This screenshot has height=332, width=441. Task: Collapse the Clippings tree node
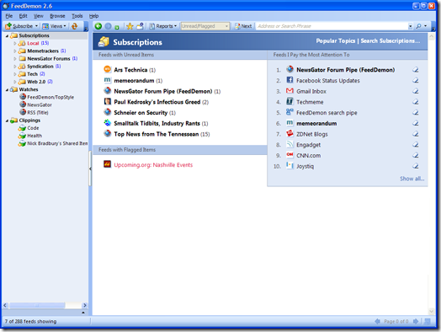click(7, 120)
